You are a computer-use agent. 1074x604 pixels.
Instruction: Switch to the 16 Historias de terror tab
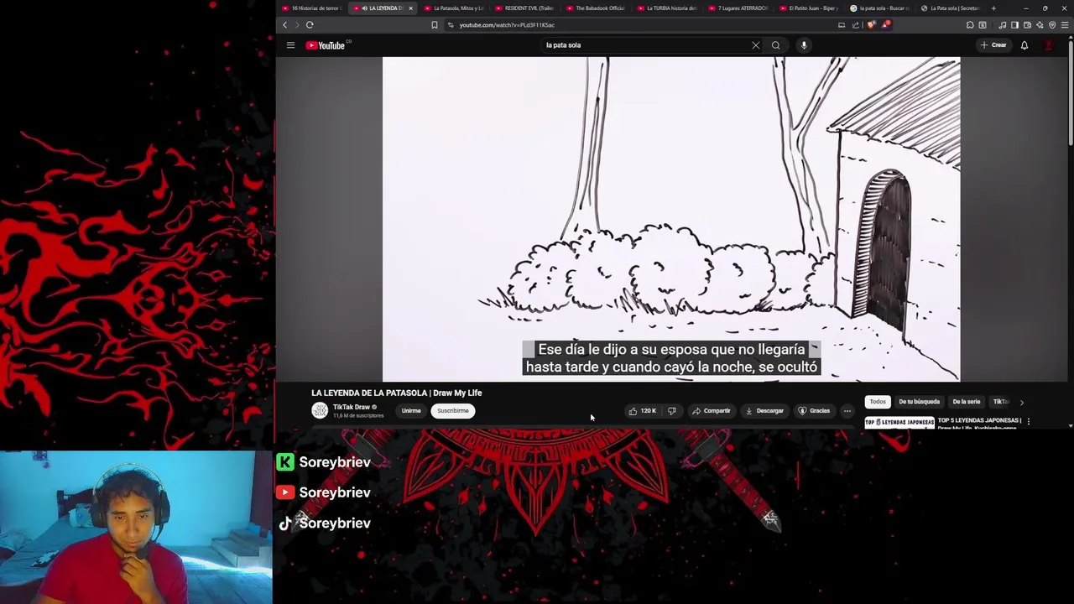311,8
